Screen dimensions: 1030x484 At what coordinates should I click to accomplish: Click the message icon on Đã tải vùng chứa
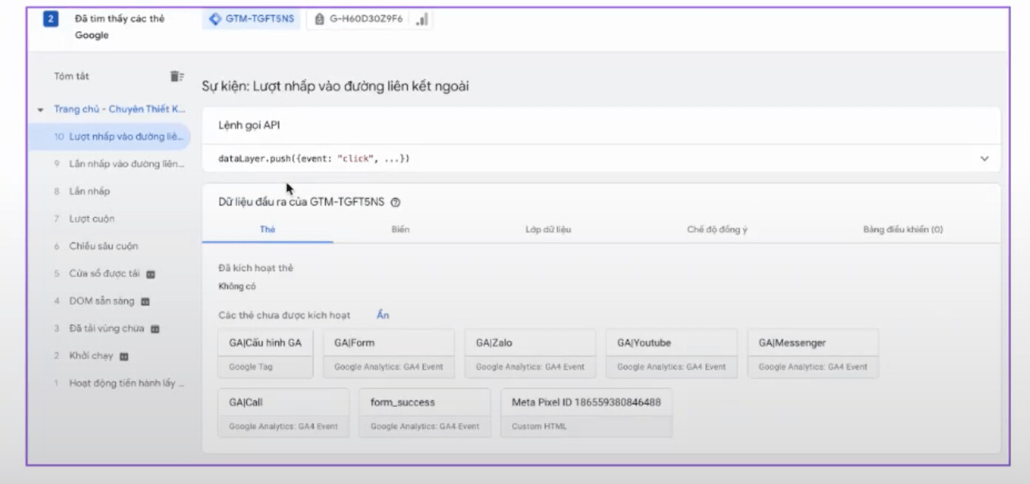coord(155,329)
